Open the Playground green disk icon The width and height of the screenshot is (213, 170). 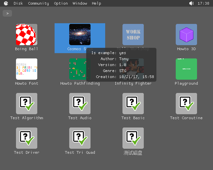coord(186,69)
